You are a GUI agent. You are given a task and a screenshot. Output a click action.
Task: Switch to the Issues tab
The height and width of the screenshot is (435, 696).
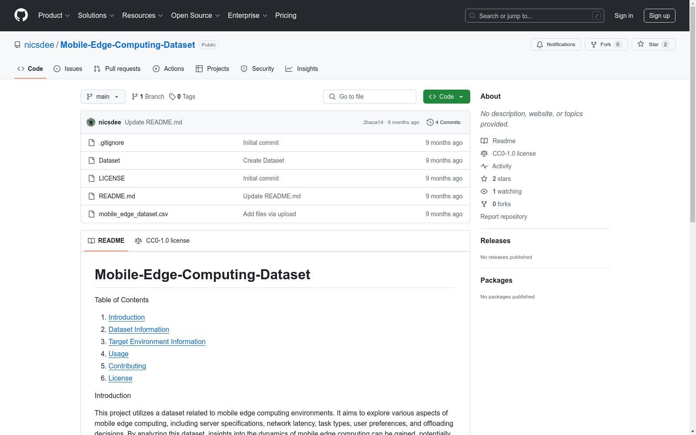click(68, 69)
